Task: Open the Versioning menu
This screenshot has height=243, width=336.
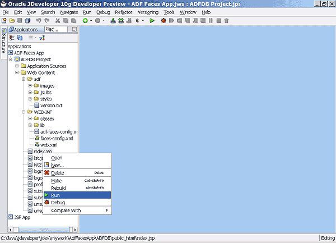Action: (148, 12)
